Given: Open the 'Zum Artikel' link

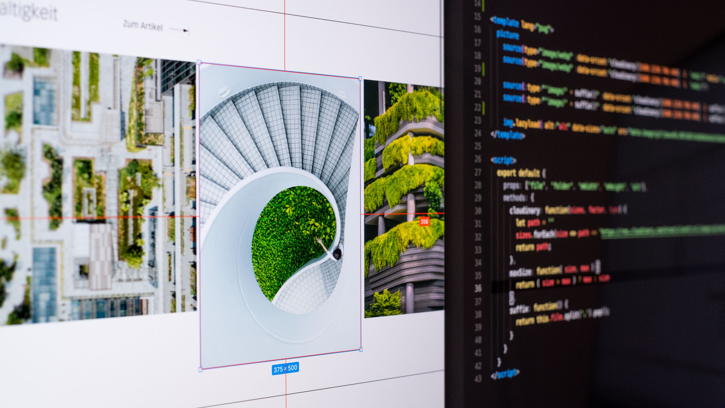Looking at the screenshot, I should [142, 25].
